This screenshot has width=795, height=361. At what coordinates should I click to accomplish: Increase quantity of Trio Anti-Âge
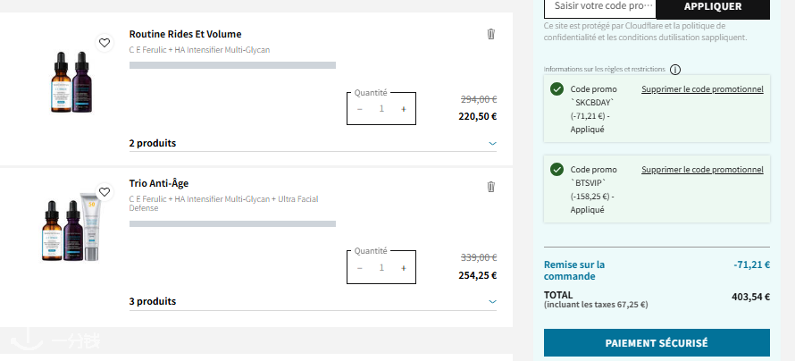pos(404,268)
